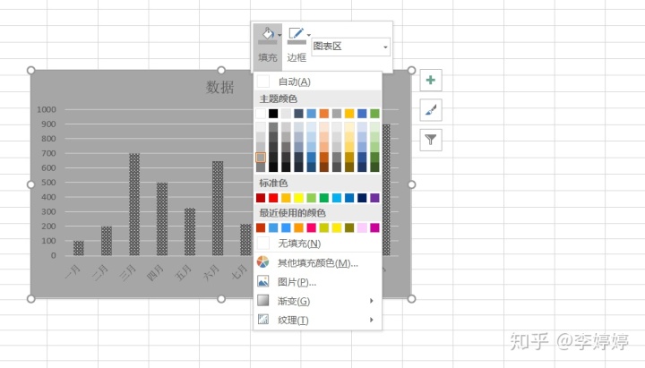Screen dimensions: 645x368
Task: Open the Chart Filters funnel button
Action: pyautogui.click(x=431, y=140)
